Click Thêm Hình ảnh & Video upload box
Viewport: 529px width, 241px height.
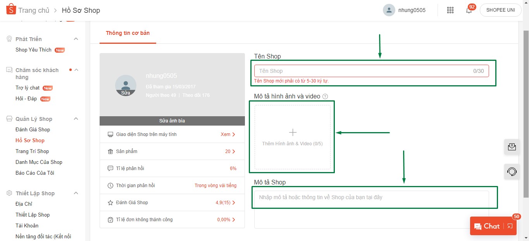click(x=293, y=137)
